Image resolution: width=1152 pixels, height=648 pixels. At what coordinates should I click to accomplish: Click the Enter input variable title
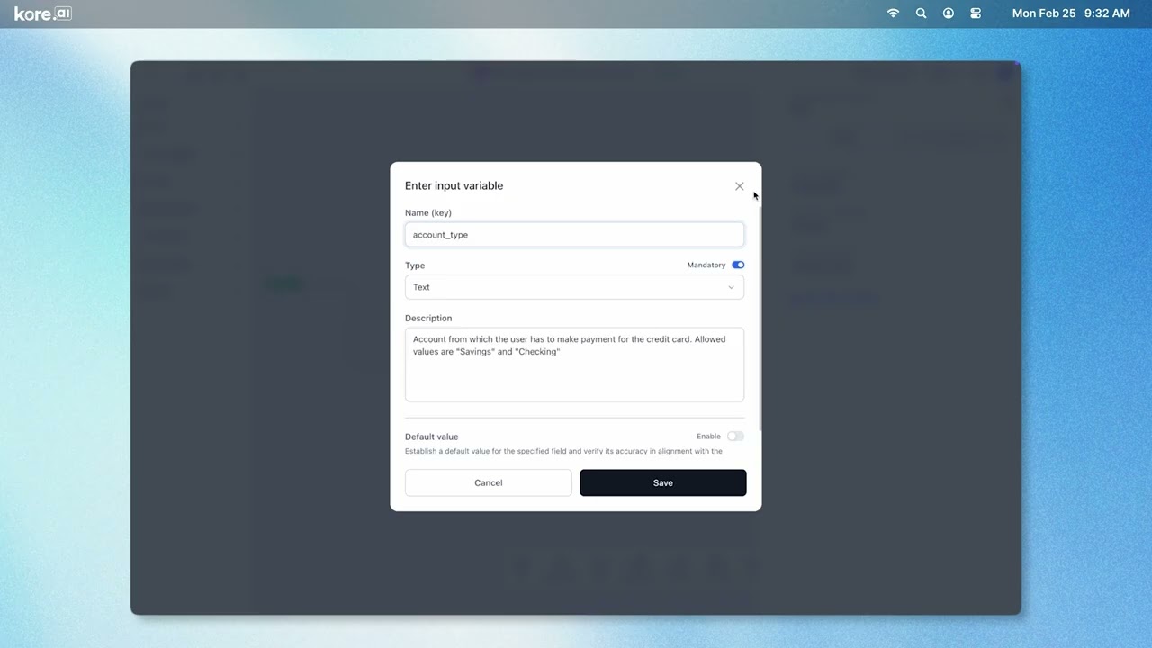tap(454, 185)
